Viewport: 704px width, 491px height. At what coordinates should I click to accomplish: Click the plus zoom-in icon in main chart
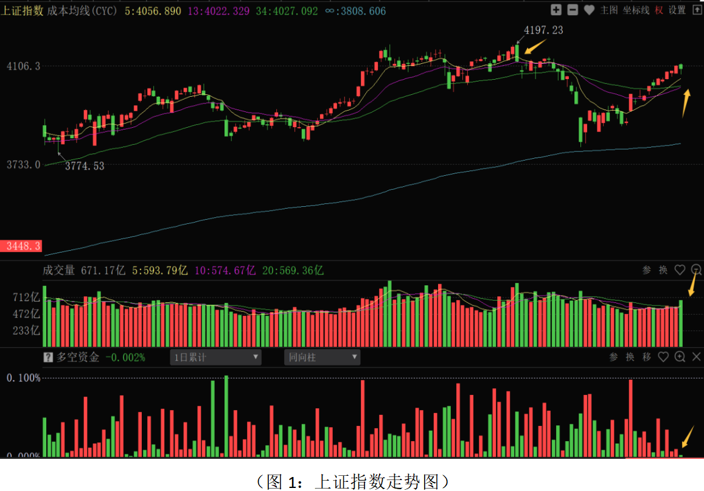556,10
